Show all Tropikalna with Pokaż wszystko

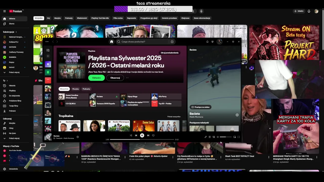(x=174, y=117)
